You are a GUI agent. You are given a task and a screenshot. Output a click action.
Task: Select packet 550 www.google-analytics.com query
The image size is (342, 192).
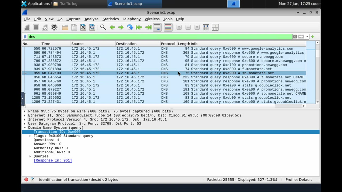[164, 49]
